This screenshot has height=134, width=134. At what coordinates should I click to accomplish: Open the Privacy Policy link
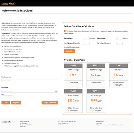tap(99, 123)
